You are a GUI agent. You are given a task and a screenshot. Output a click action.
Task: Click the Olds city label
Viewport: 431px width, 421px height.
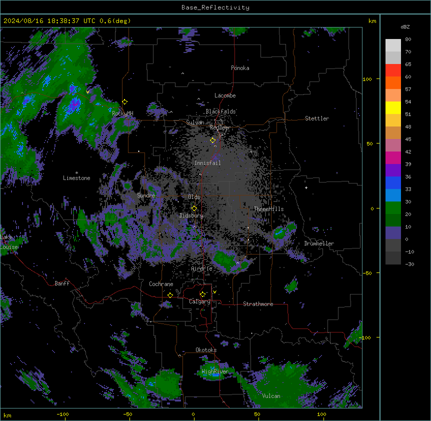pyautogui.click(x=194, y=197)
